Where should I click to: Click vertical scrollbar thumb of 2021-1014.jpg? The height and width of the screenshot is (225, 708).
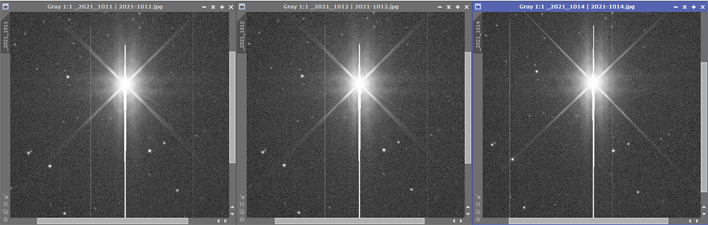[704, 127]
